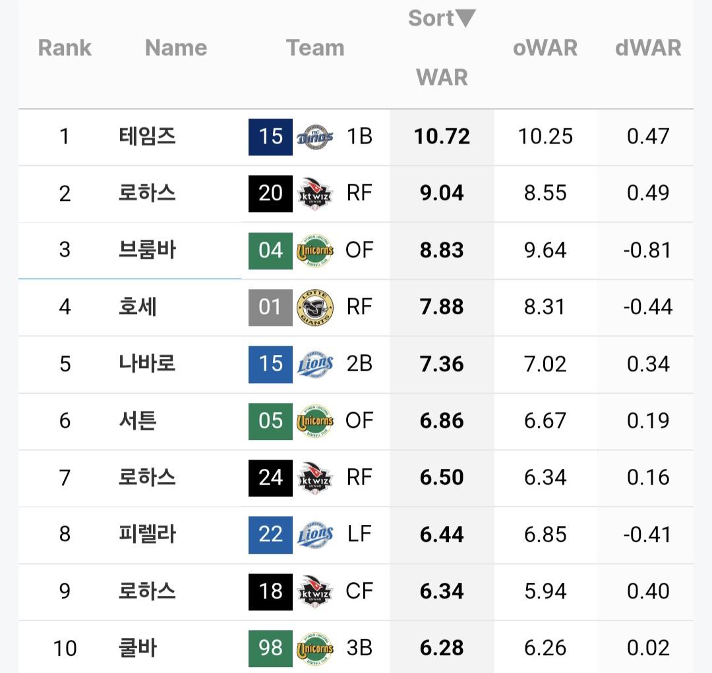This screenshot has width=712, height=673.
Task: Click the Lotte Giants team logo
Action: [314, 308]
